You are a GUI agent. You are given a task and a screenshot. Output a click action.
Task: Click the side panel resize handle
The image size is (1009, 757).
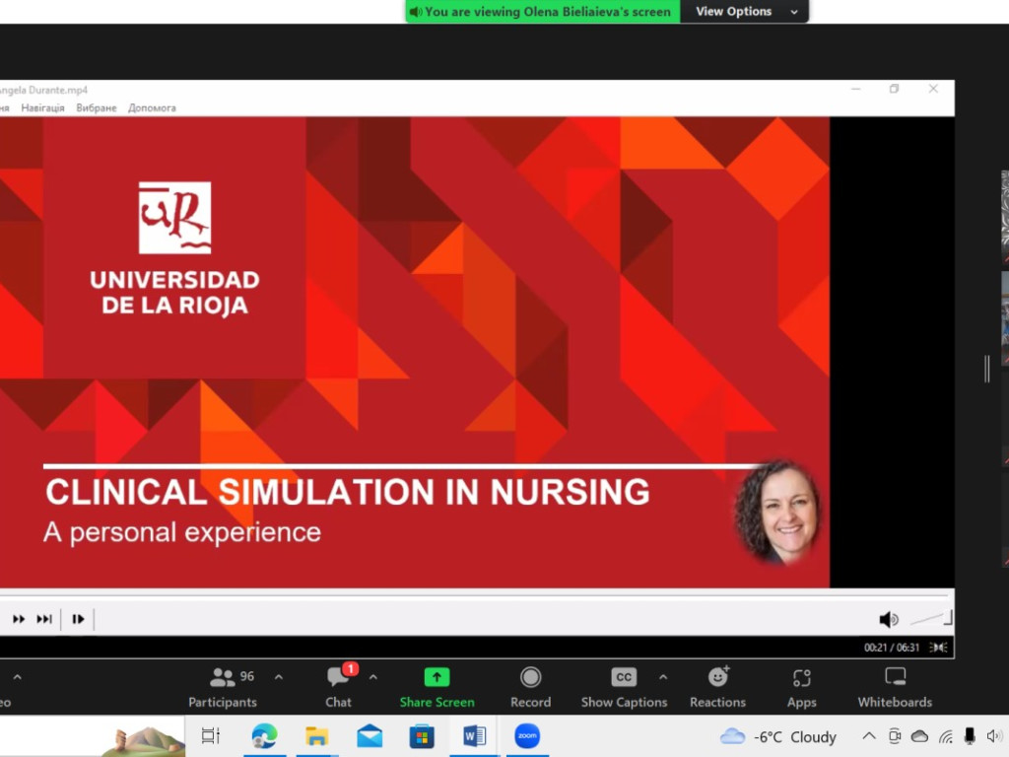click(x=987, y=369)
